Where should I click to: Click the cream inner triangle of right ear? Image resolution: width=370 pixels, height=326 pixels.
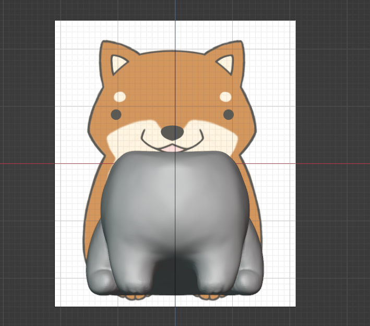click(x=226, y=65)
